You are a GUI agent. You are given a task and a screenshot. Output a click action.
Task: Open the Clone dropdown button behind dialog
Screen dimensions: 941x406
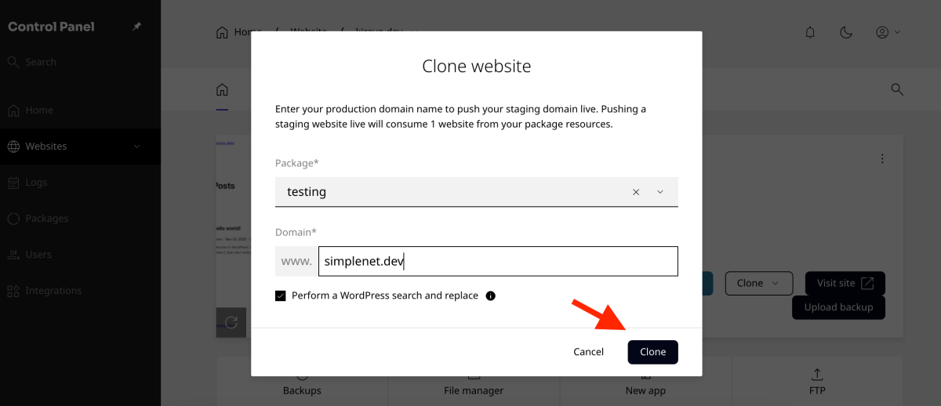pos(758,283)
